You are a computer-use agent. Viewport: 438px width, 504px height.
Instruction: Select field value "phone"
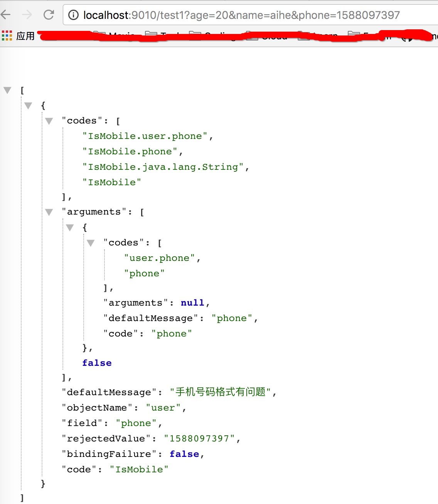point(136,423)
